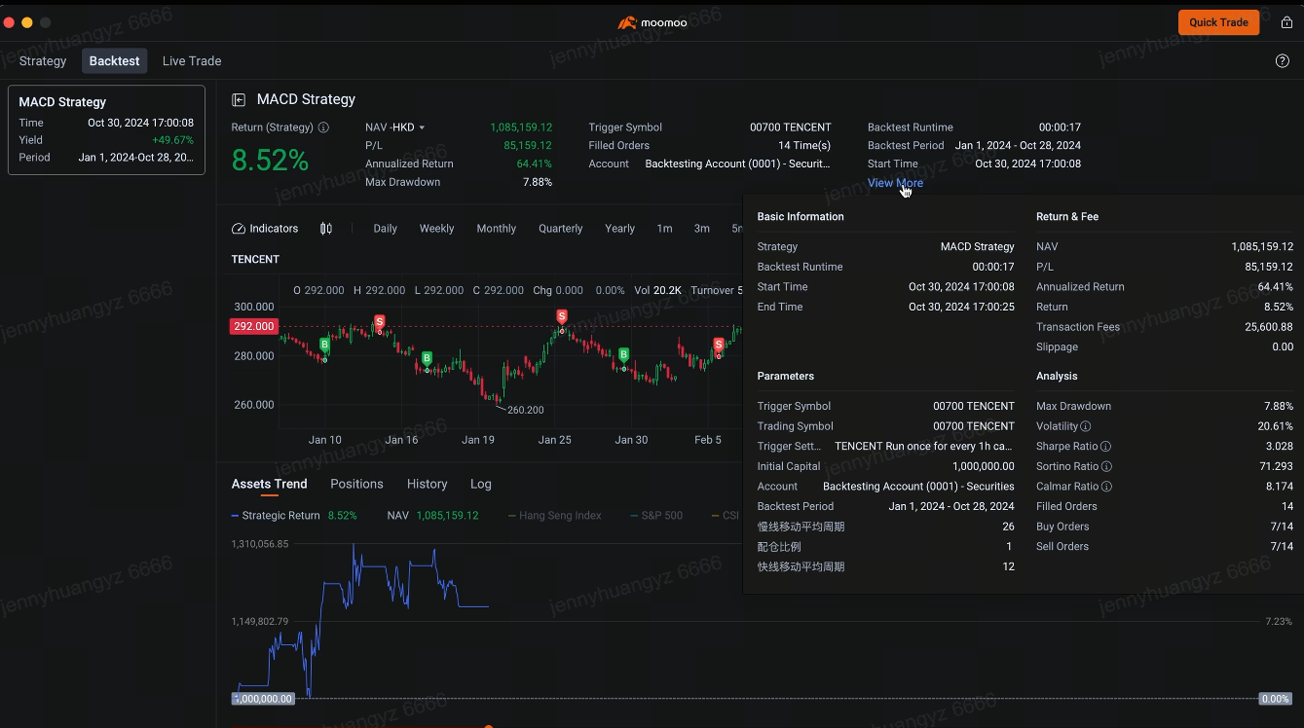Click the candlestick chart type icon
The image size is (1304, 728).
[326, 229]
